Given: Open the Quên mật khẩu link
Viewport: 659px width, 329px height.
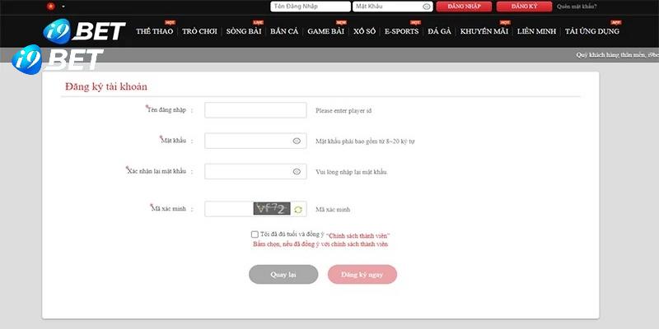Looking at the screenshot, I should 577,6.
